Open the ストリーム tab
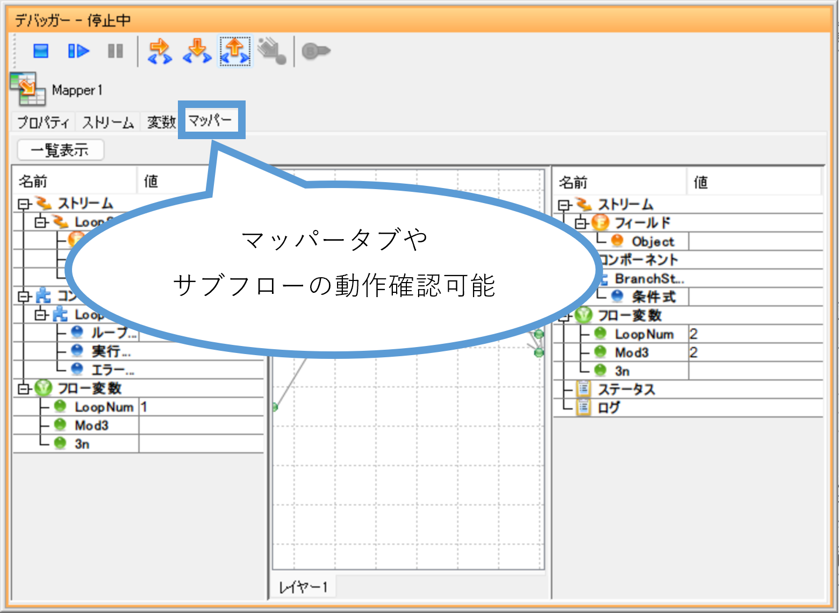839x613 pixels. pos(107,122)
